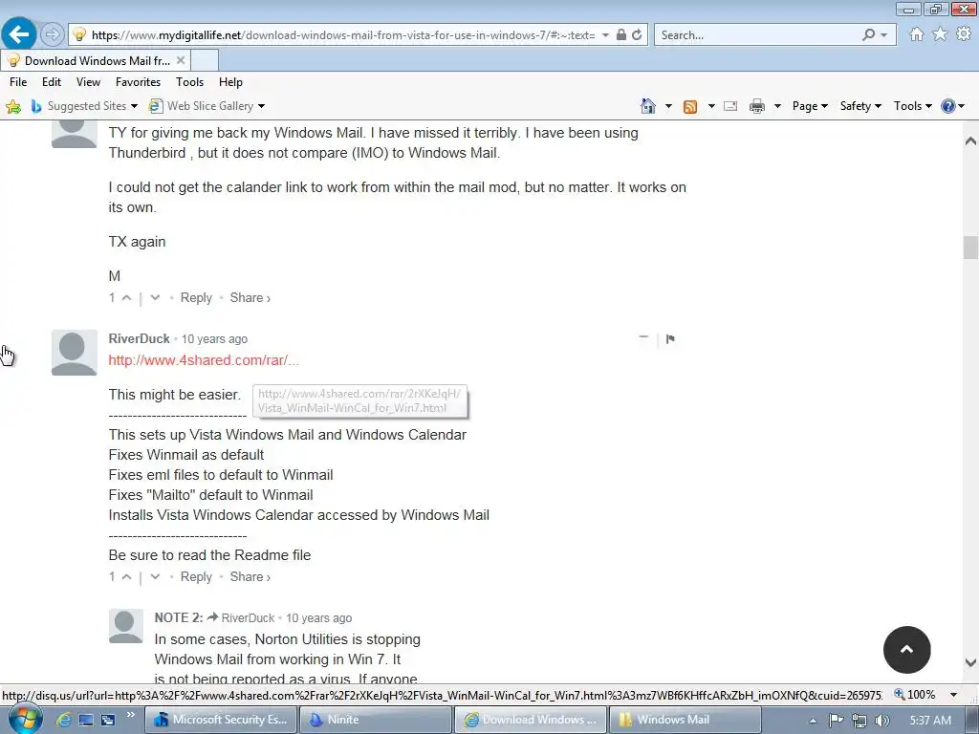Open the Edit menu
979x734 pixels.
pos(52,82)
